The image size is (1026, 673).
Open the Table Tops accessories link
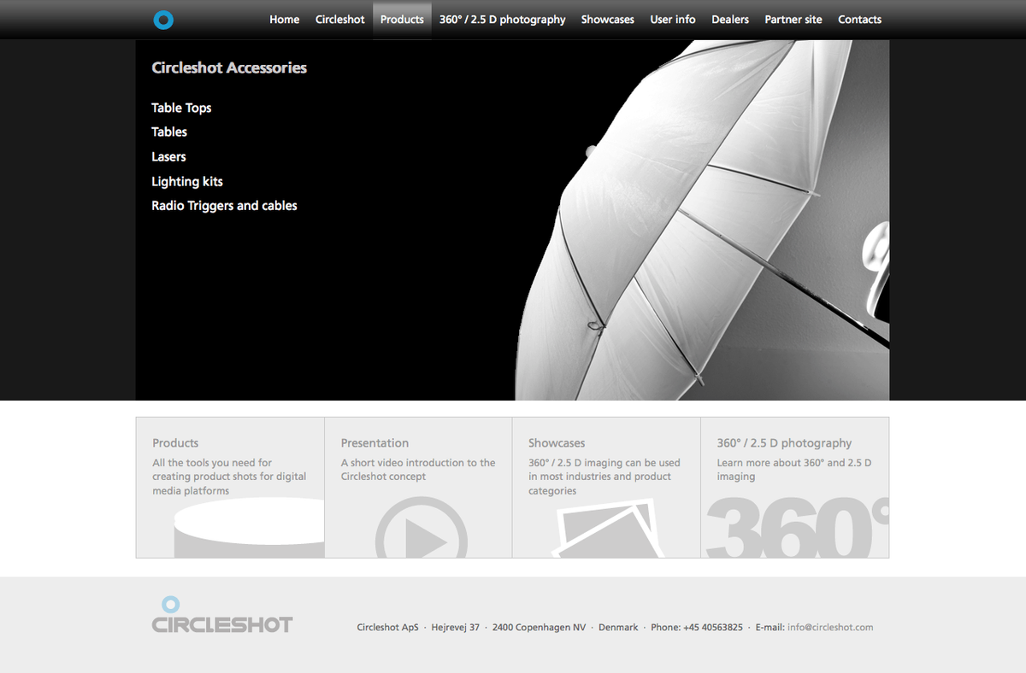[181, 108]
